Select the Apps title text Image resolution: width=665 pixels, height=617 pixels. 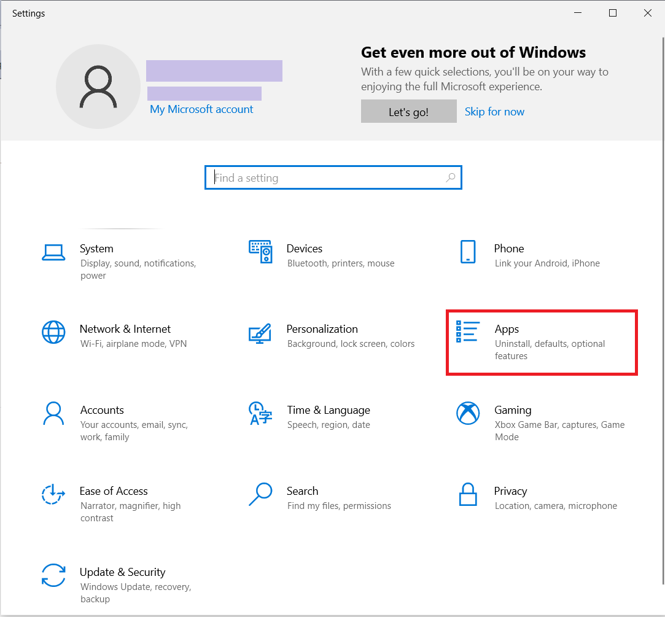(507, 329)
